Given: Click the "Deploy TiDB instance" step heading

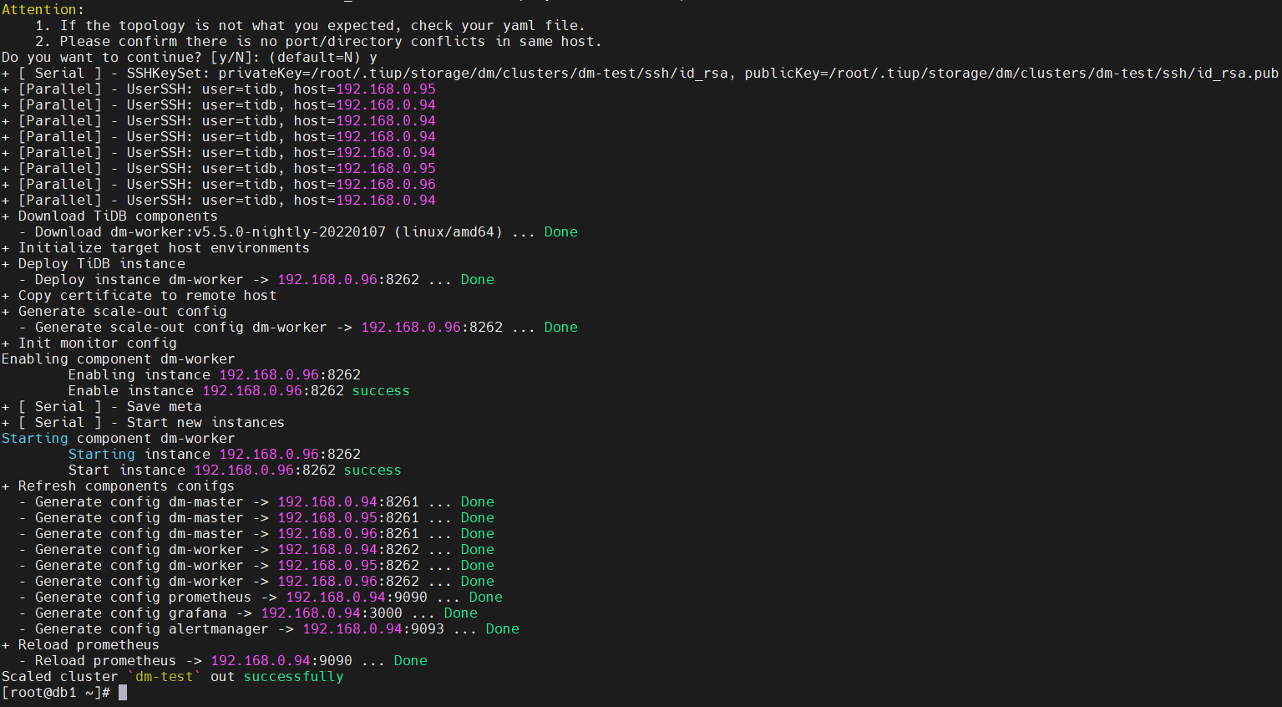Looking at the screenshot, I should [94, 264].
